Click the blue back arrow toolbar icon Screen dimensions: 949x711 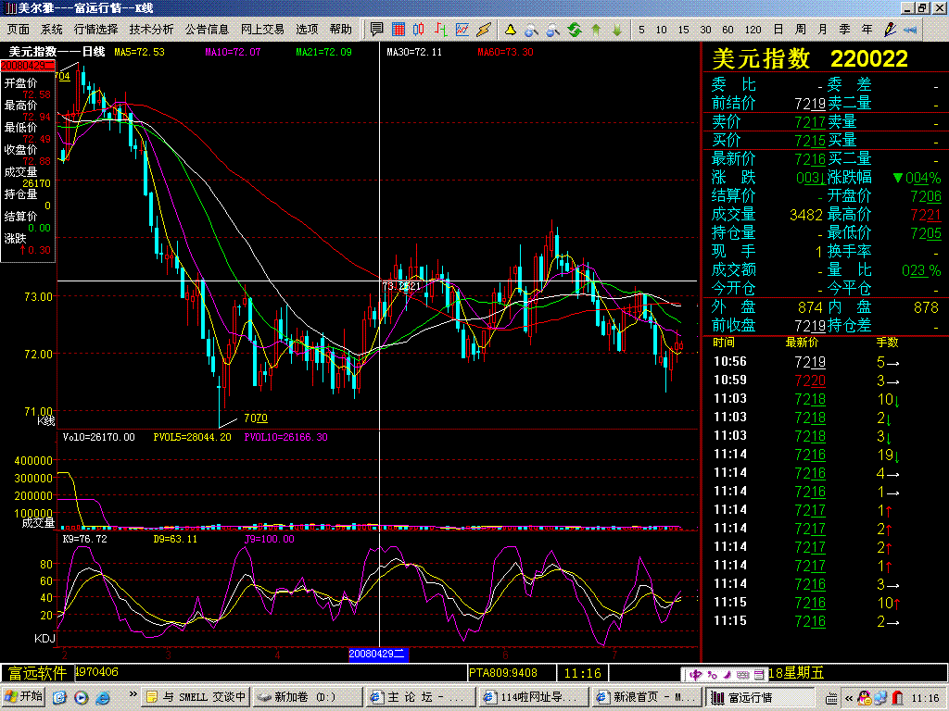(910, 29)
